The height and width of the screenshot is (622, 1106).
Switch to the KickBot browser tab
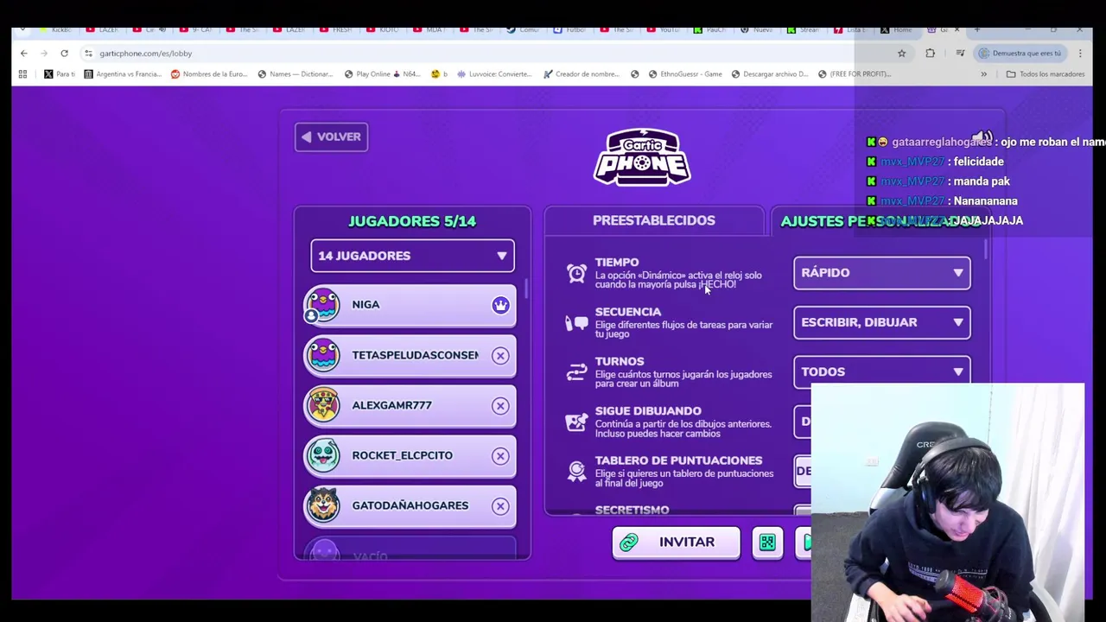(55, 29)
